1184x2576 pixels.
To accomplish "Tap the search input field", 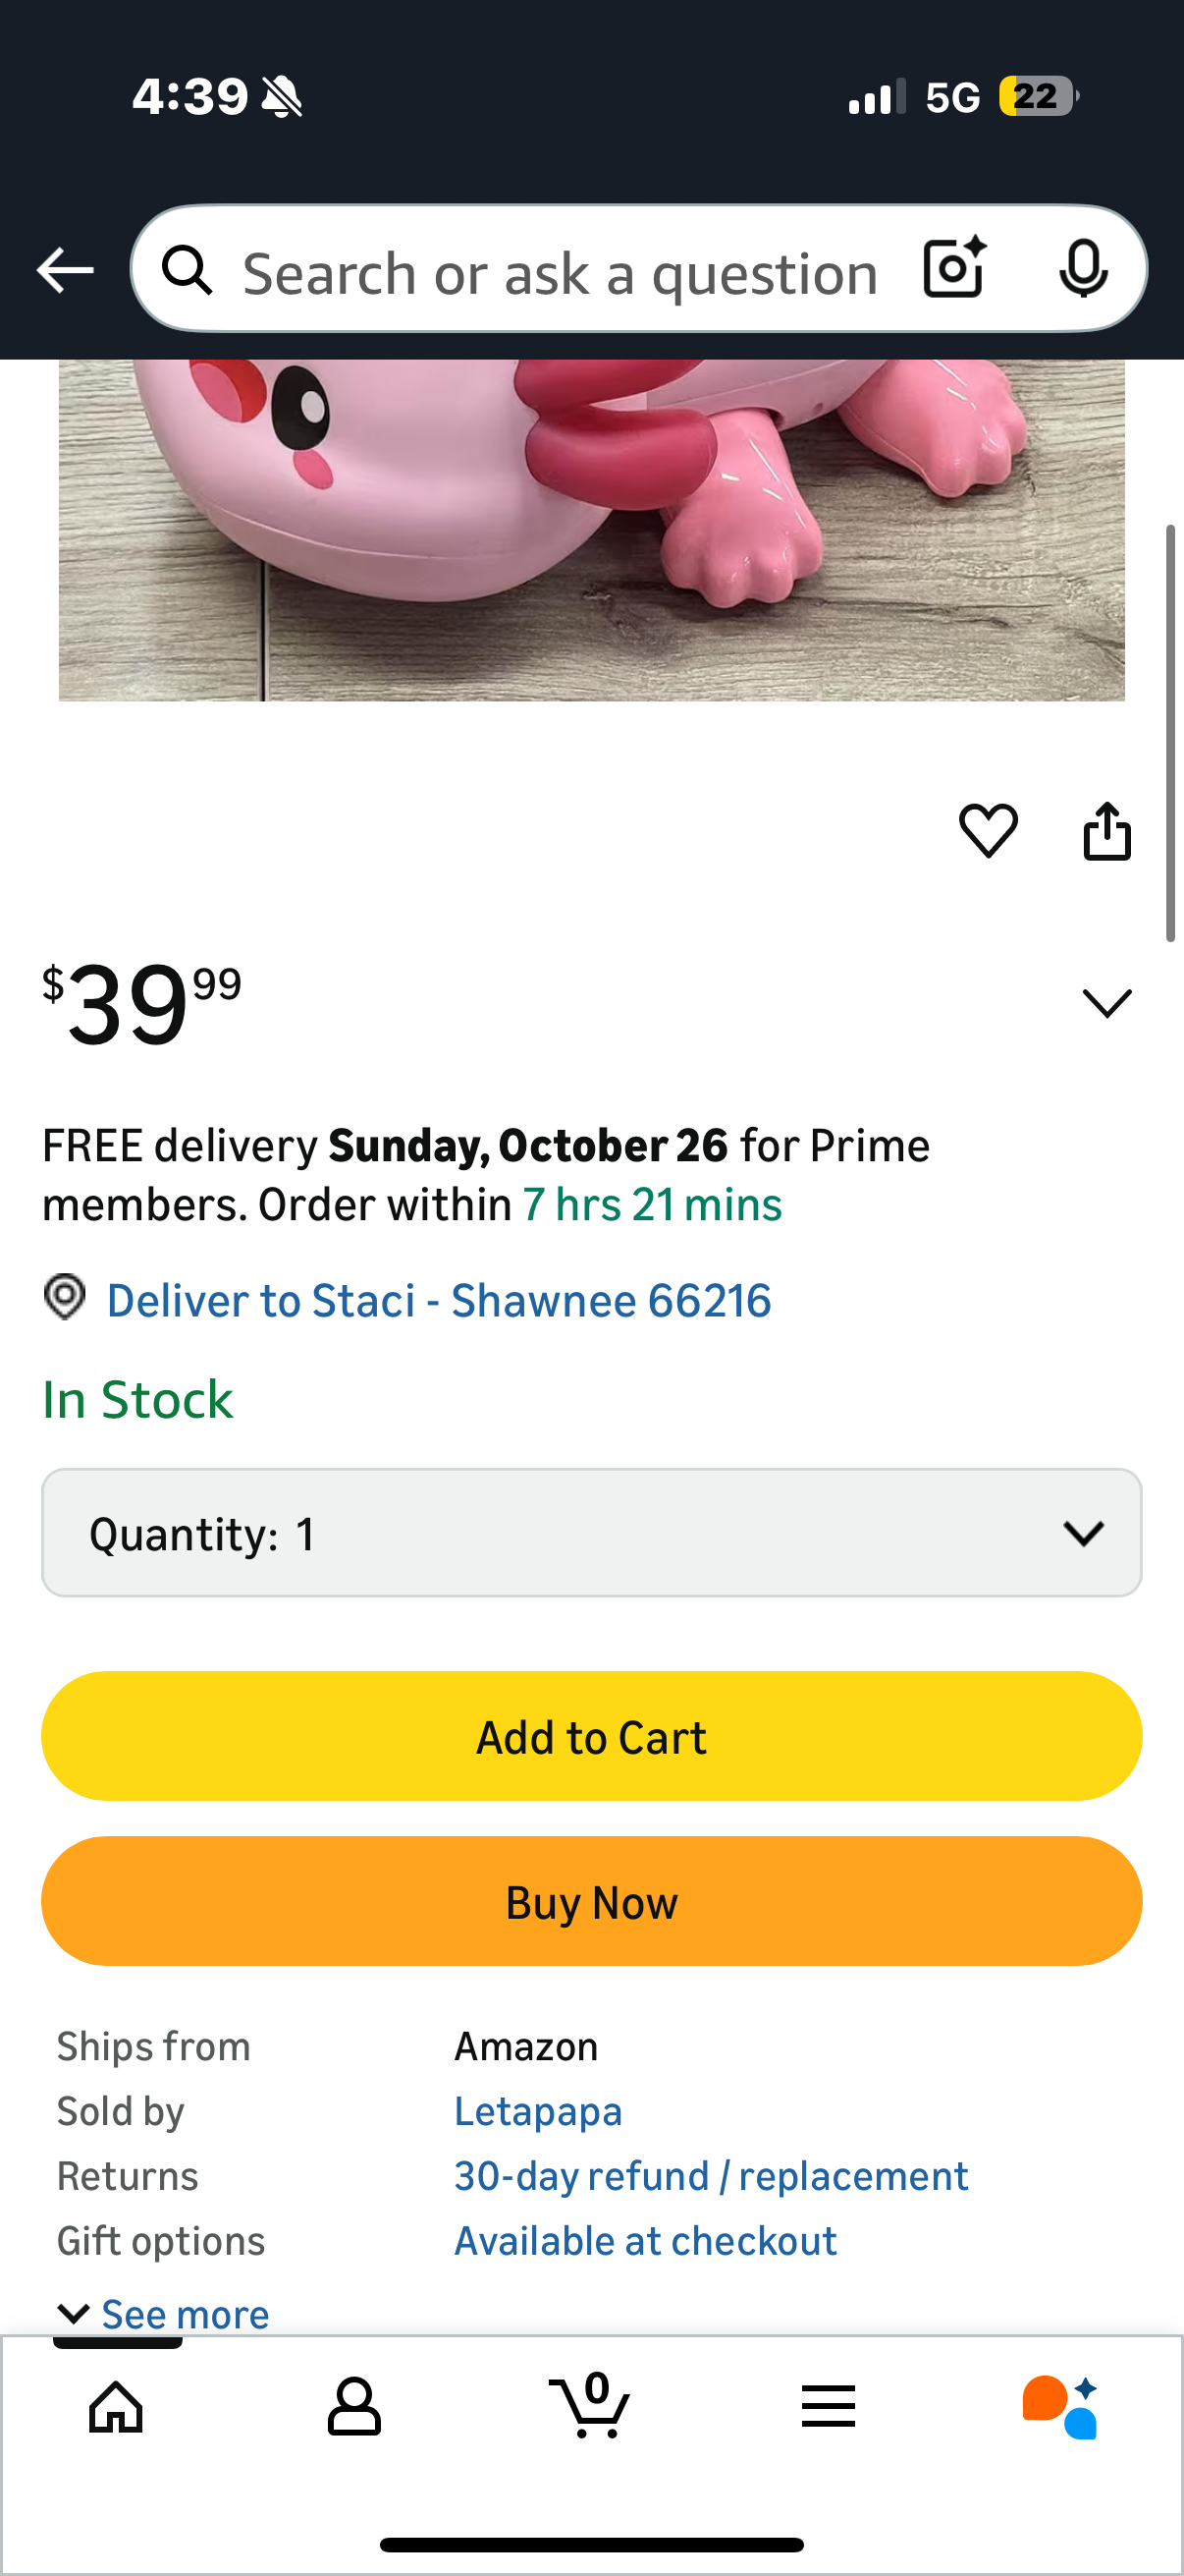I will (x=560, y=272).
